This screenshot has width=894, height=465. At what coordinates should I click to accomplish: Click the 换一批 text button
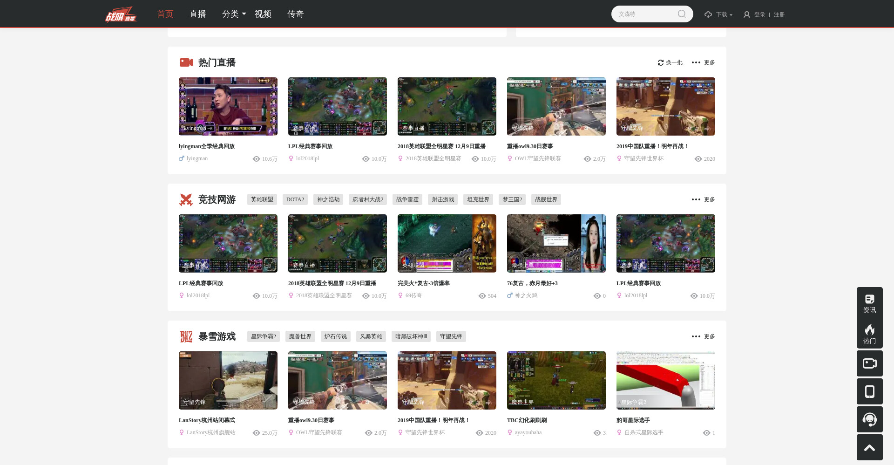674,62
